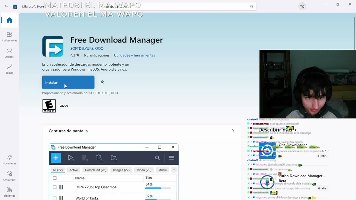Viewport: 356px width, 200px height.
Task: Click the One Downloader app icon
Action: 267,150
